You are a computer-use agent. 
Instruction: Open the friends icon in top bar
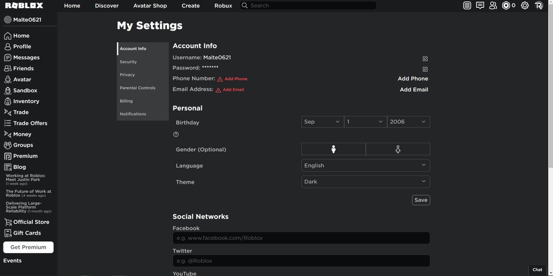tap(493, 6)
